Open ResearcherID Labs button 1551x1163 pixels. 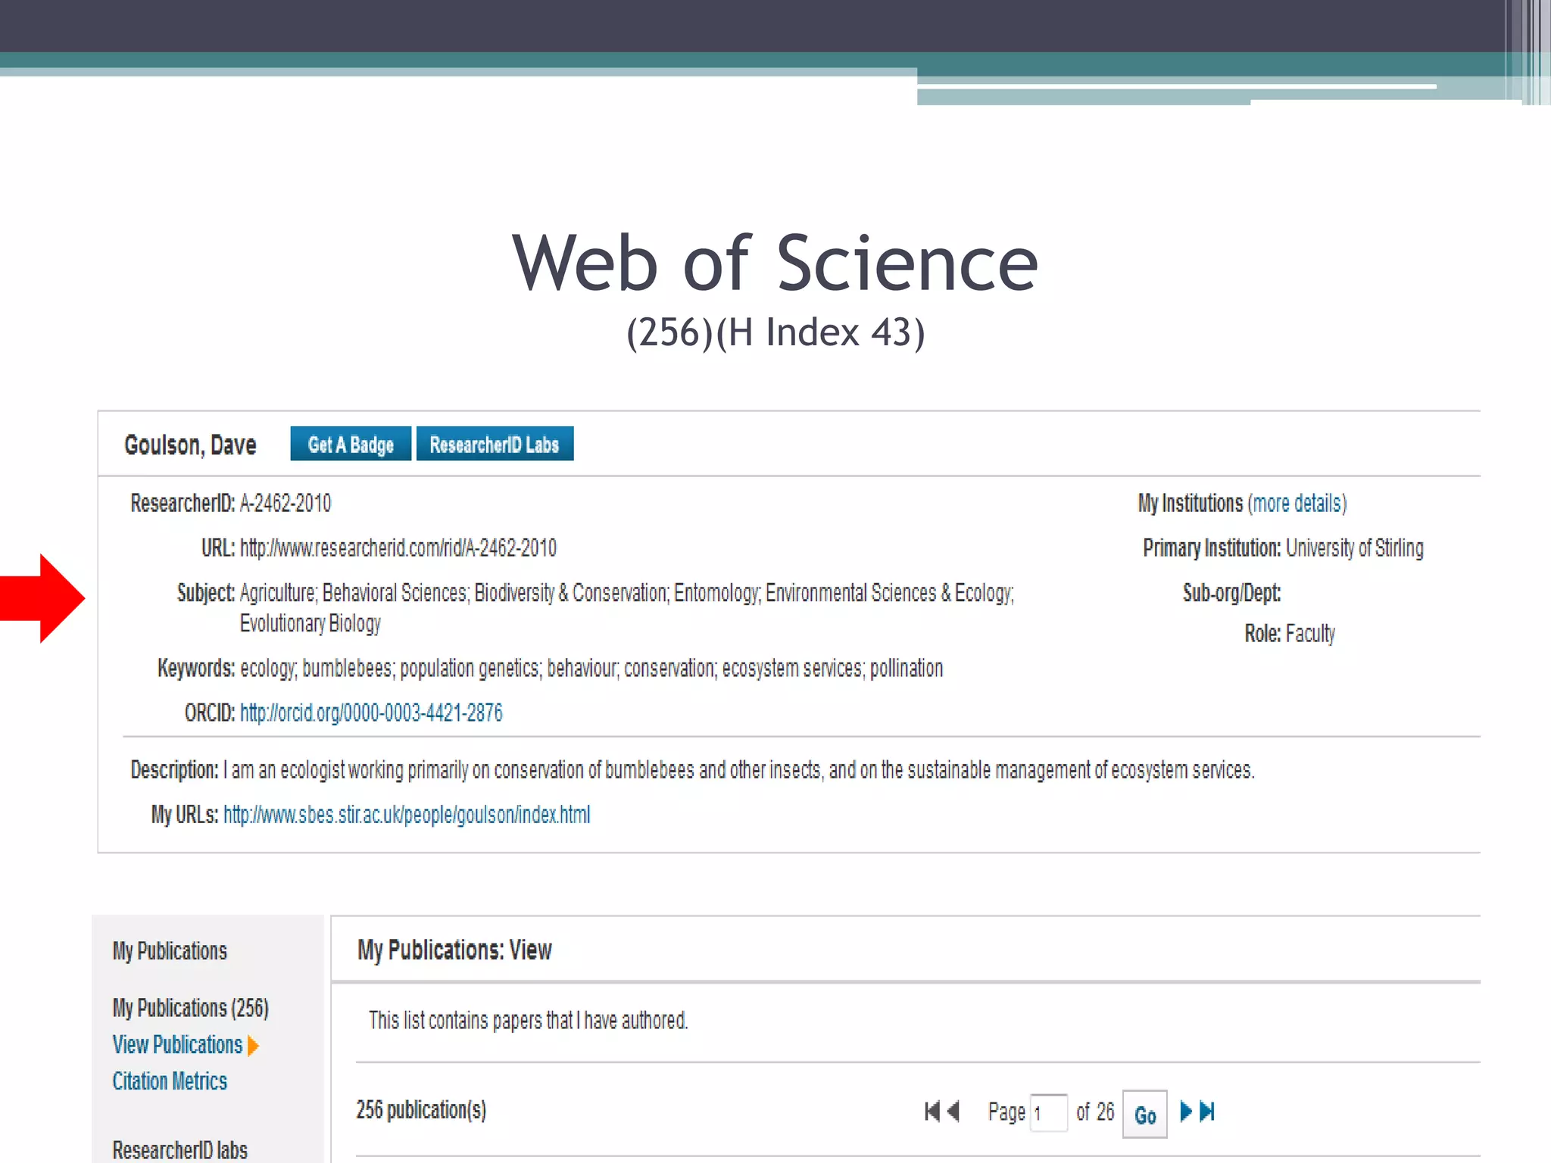(495, 444)
